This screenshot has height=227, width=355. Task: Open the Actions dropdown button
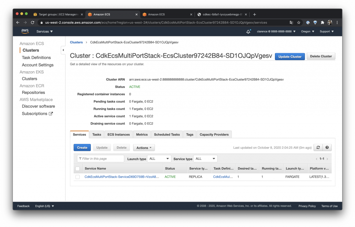144,148
